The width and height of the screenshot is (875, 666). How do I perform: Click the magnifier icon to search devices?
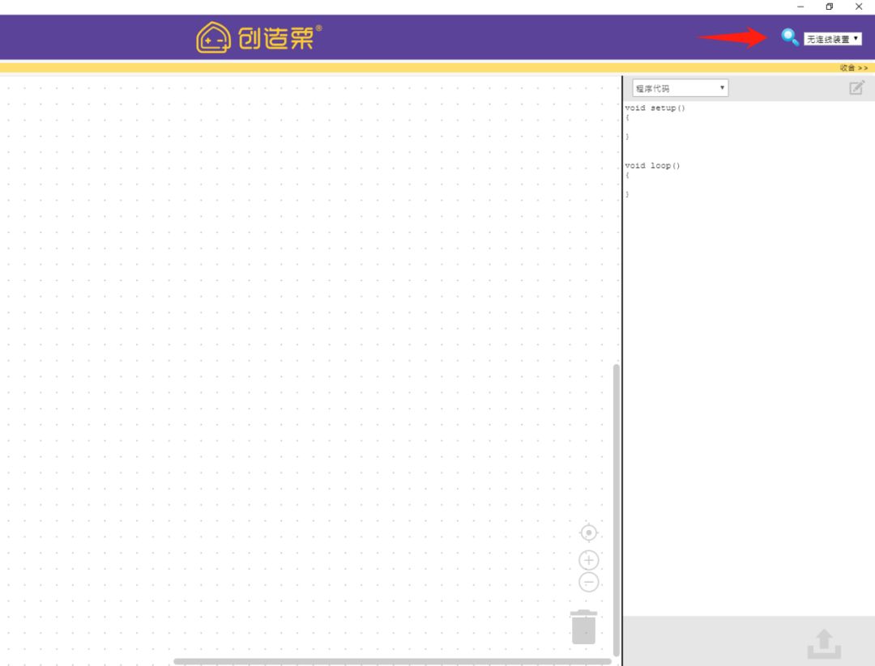point(789,37)
